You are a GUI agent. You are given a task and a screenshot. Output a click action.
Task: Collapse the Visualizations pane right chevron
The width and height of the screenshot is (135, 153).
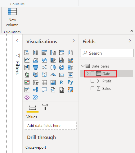(74, 41)
